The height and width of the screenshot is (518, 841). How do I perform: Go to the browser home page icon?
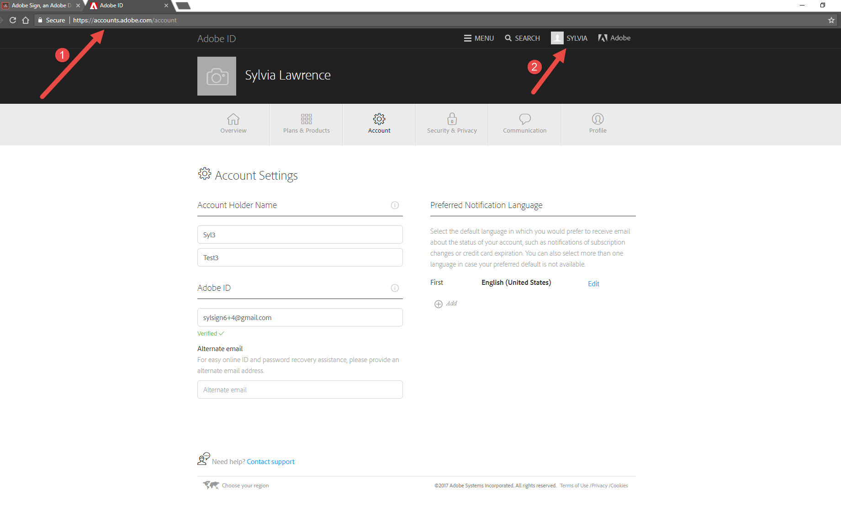tap(26, 20)
